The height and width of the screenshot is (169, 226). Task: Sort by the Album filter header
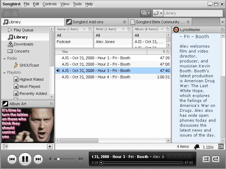(149, 29)
